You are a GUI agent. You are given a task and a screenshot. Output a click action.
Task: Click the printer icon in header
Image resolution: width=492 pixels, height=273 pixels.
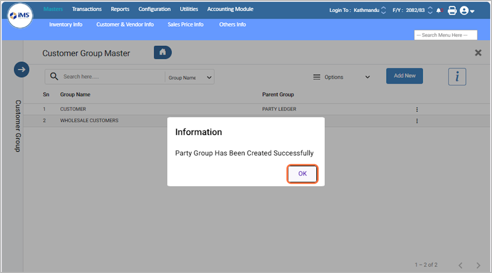(452, 11)
